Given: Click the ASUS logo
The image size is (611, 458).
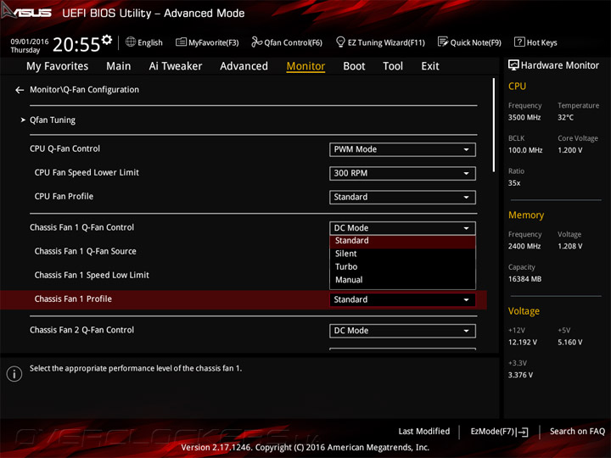Looking at the screenshot, I should point(26,11).
